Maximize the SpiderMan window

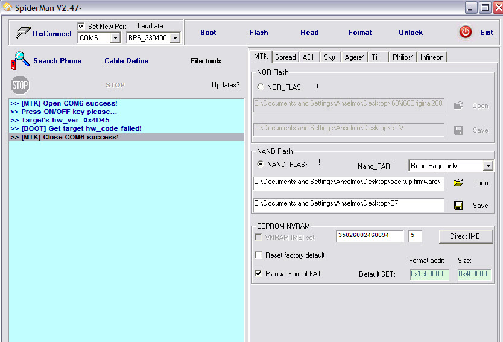[x=485, y=7]
